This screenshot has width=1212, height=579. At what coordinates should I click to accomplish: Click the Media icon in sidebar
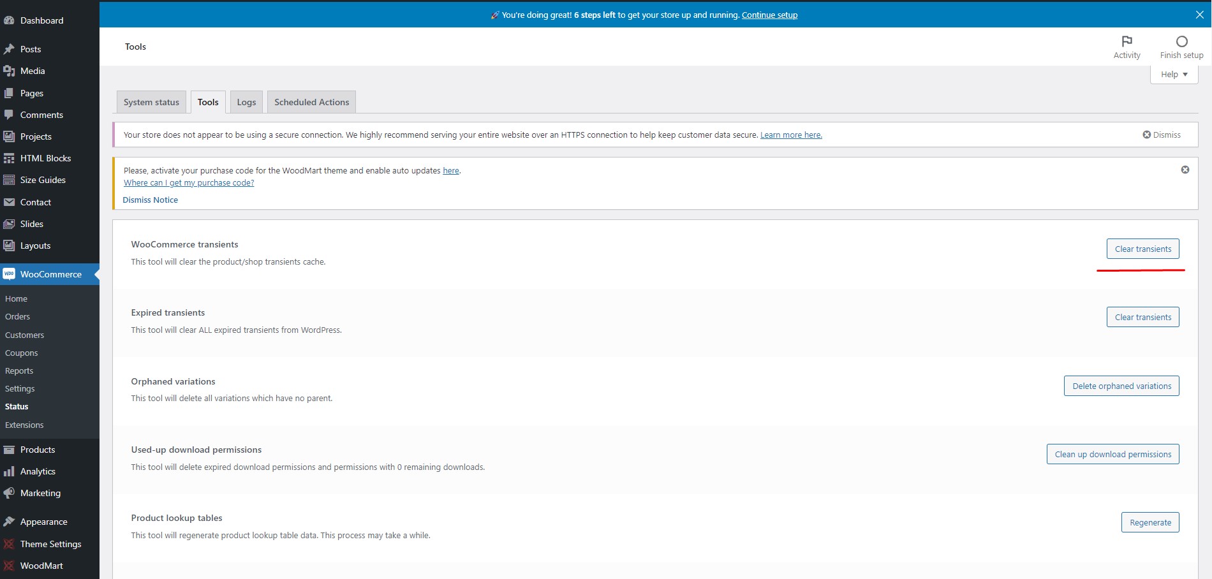pos(9,71)
